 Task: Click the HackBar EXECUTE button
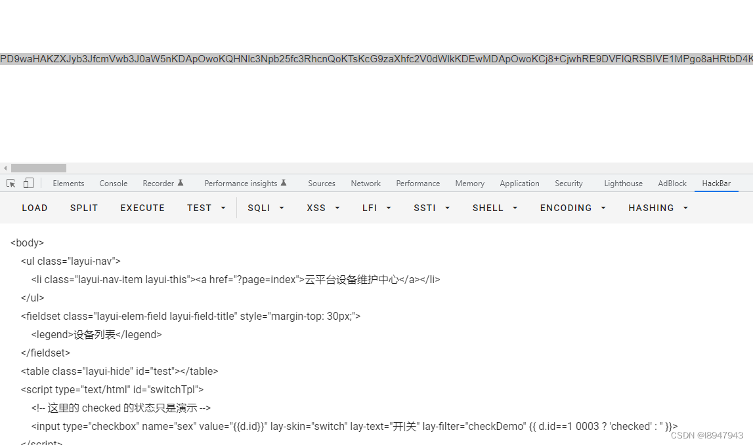[142, 208]
